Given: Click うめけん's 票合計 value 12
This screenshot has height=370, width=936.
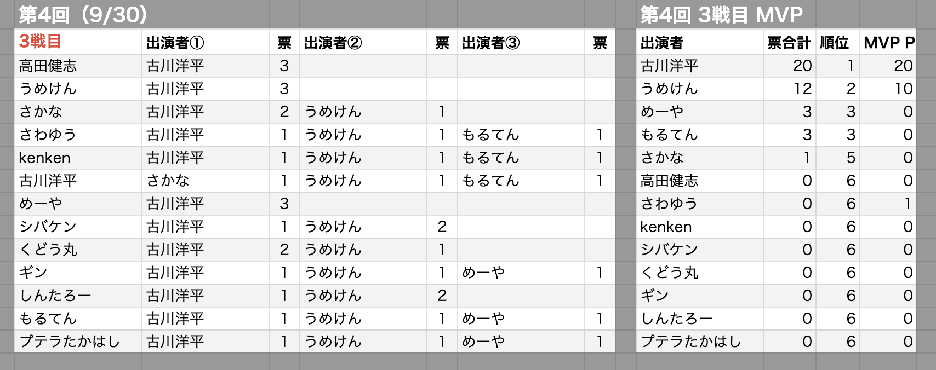Looking at the screenshot, I should click(802, 89).
